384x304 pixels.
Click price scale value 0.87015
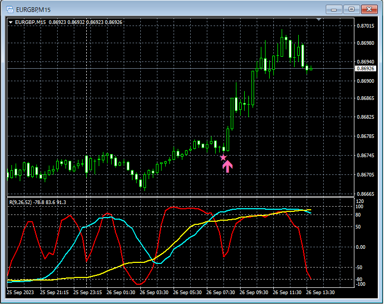[365, 26]
